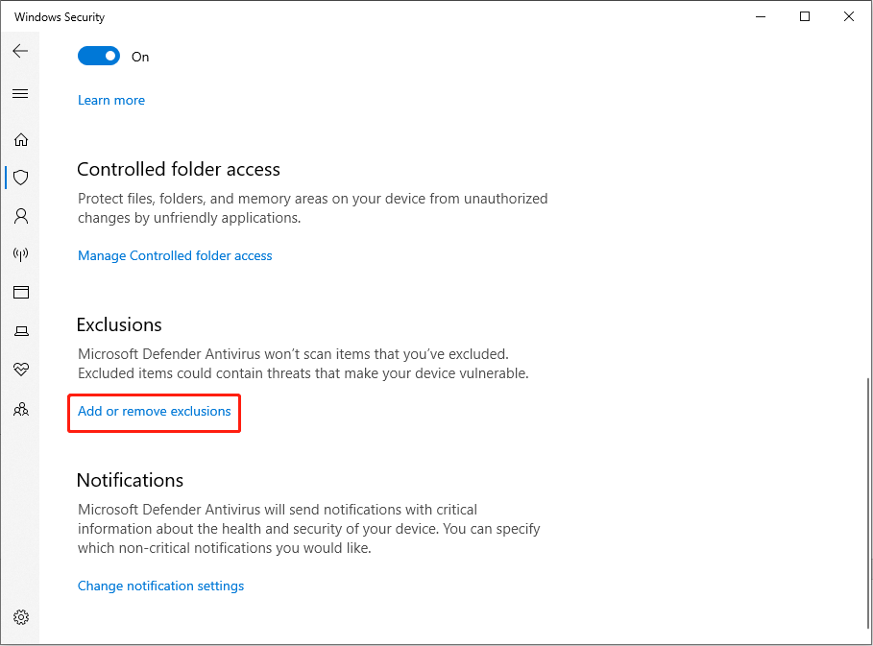Image resolution: width=873 pixels, height=646 pixels.
Task: Open Account protection person icon
Action: coord(21,216)
